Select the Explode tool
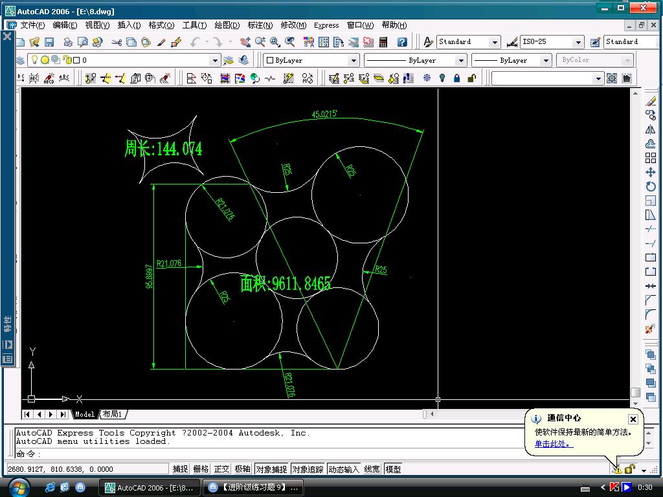The image size is (663, 497). point(651,329)
